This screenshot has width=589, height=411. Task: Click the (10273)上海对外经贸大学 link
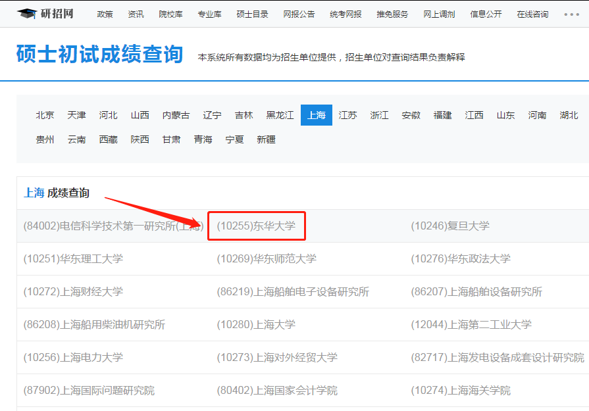coord(277,358)
